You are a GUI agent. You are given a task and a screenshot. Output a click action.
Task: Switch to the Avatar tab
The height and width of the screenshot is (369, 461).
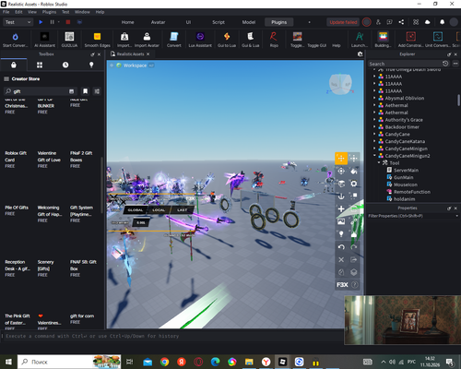pyautogui.click(x=158, y=22)
